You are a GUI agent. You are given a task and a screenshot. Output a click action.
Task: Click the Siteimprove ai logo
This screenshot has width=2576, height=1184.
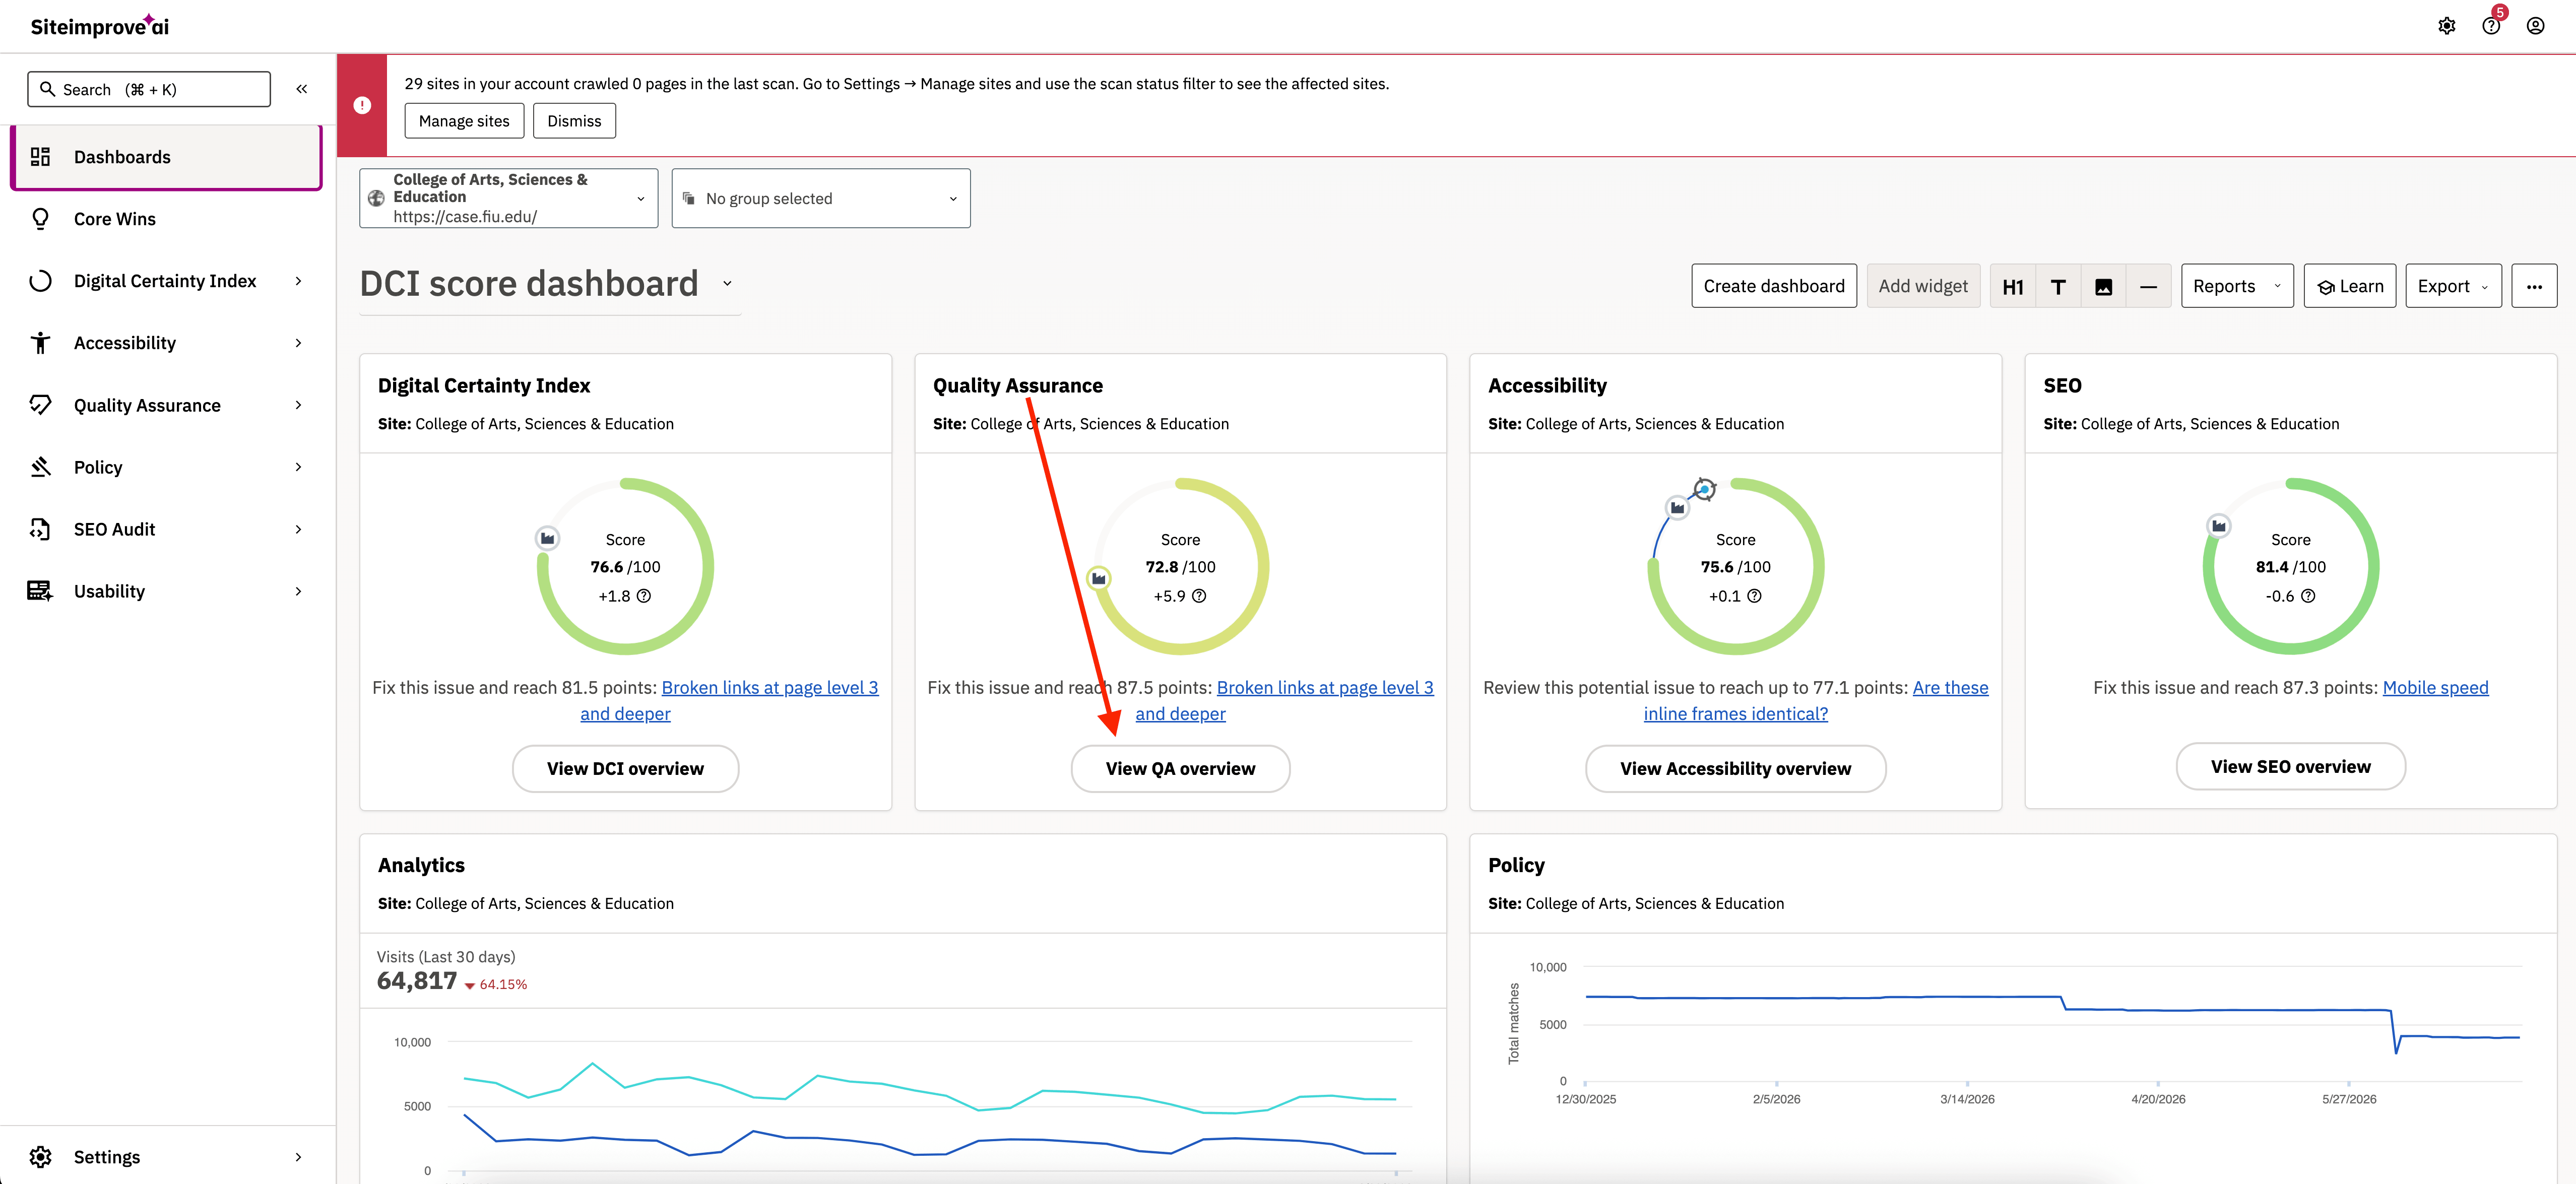point(99,26)
